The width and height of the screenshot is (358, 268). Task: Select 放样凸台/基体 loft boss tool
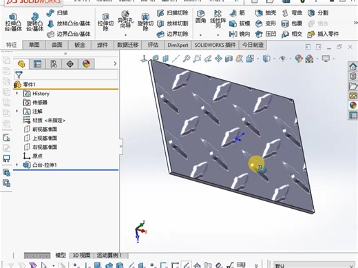click(x=69, y=23)
